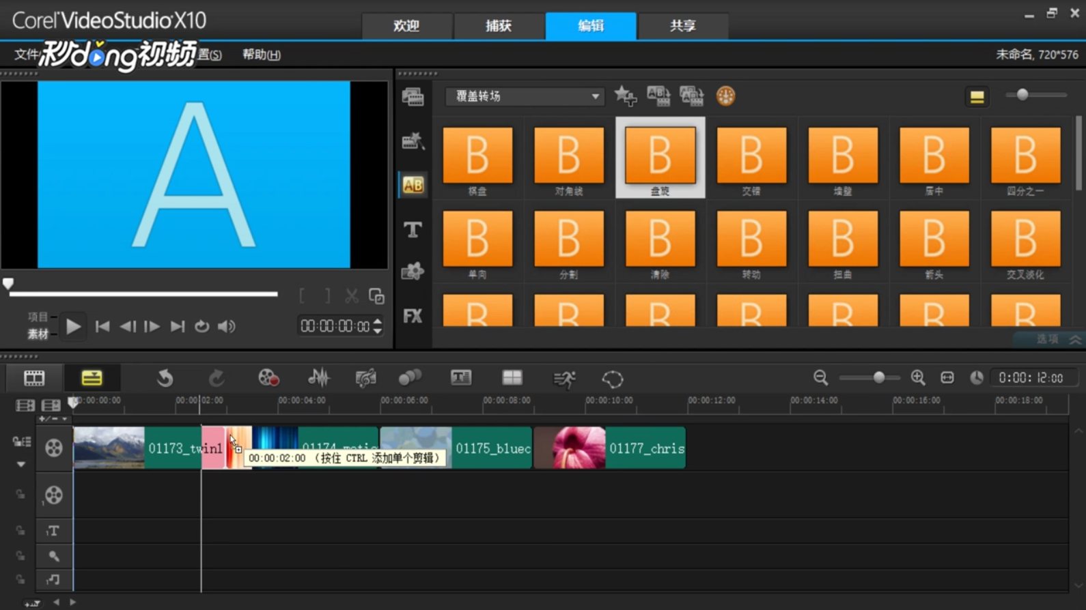Zoom out the timeline with minus magnifier
Viewport: 1086px width, 610px height.
[x=821, y=377]
